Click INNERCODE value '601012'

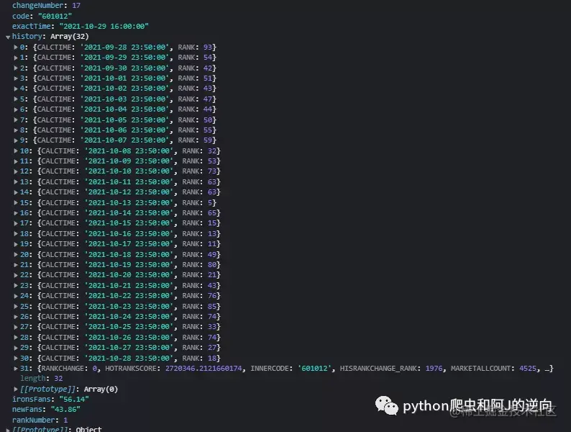(315, 369)
